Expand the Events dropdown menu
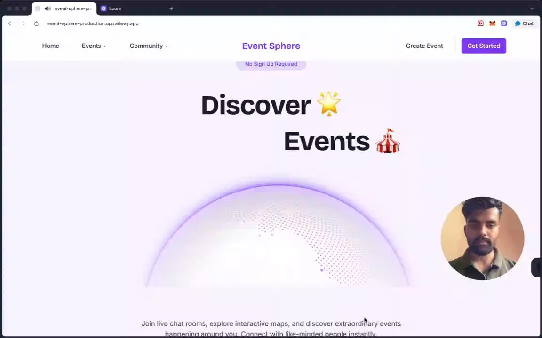 click(94, 46)
